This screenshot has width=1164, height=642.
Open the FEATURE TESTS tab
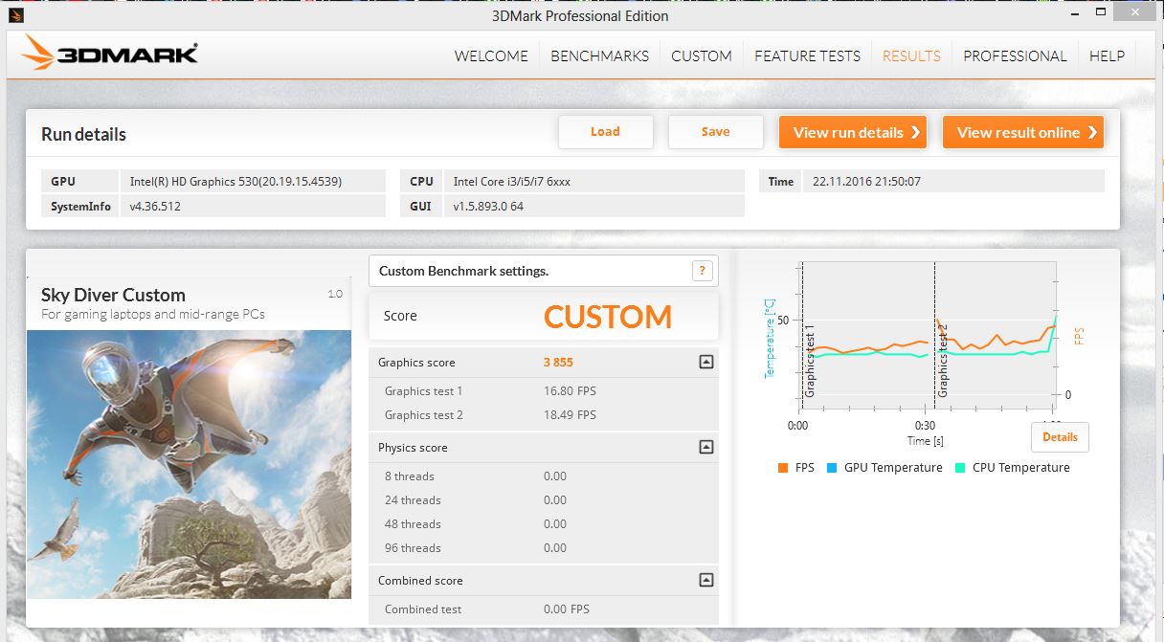coord(807,55)
